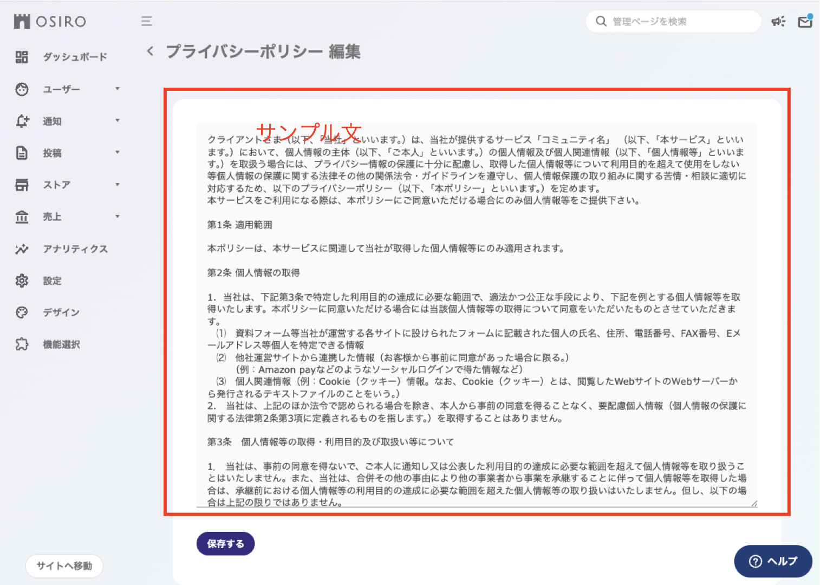Open the ヘルプ help button
The width and height of the screenshot is (820, 585).
point(773,561)
